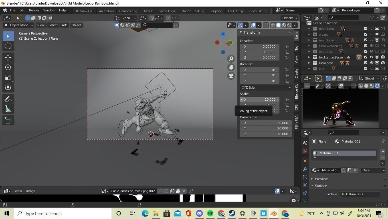Open the Render menu
Viewport: 388px width, 219px height.
coord(34,10)
